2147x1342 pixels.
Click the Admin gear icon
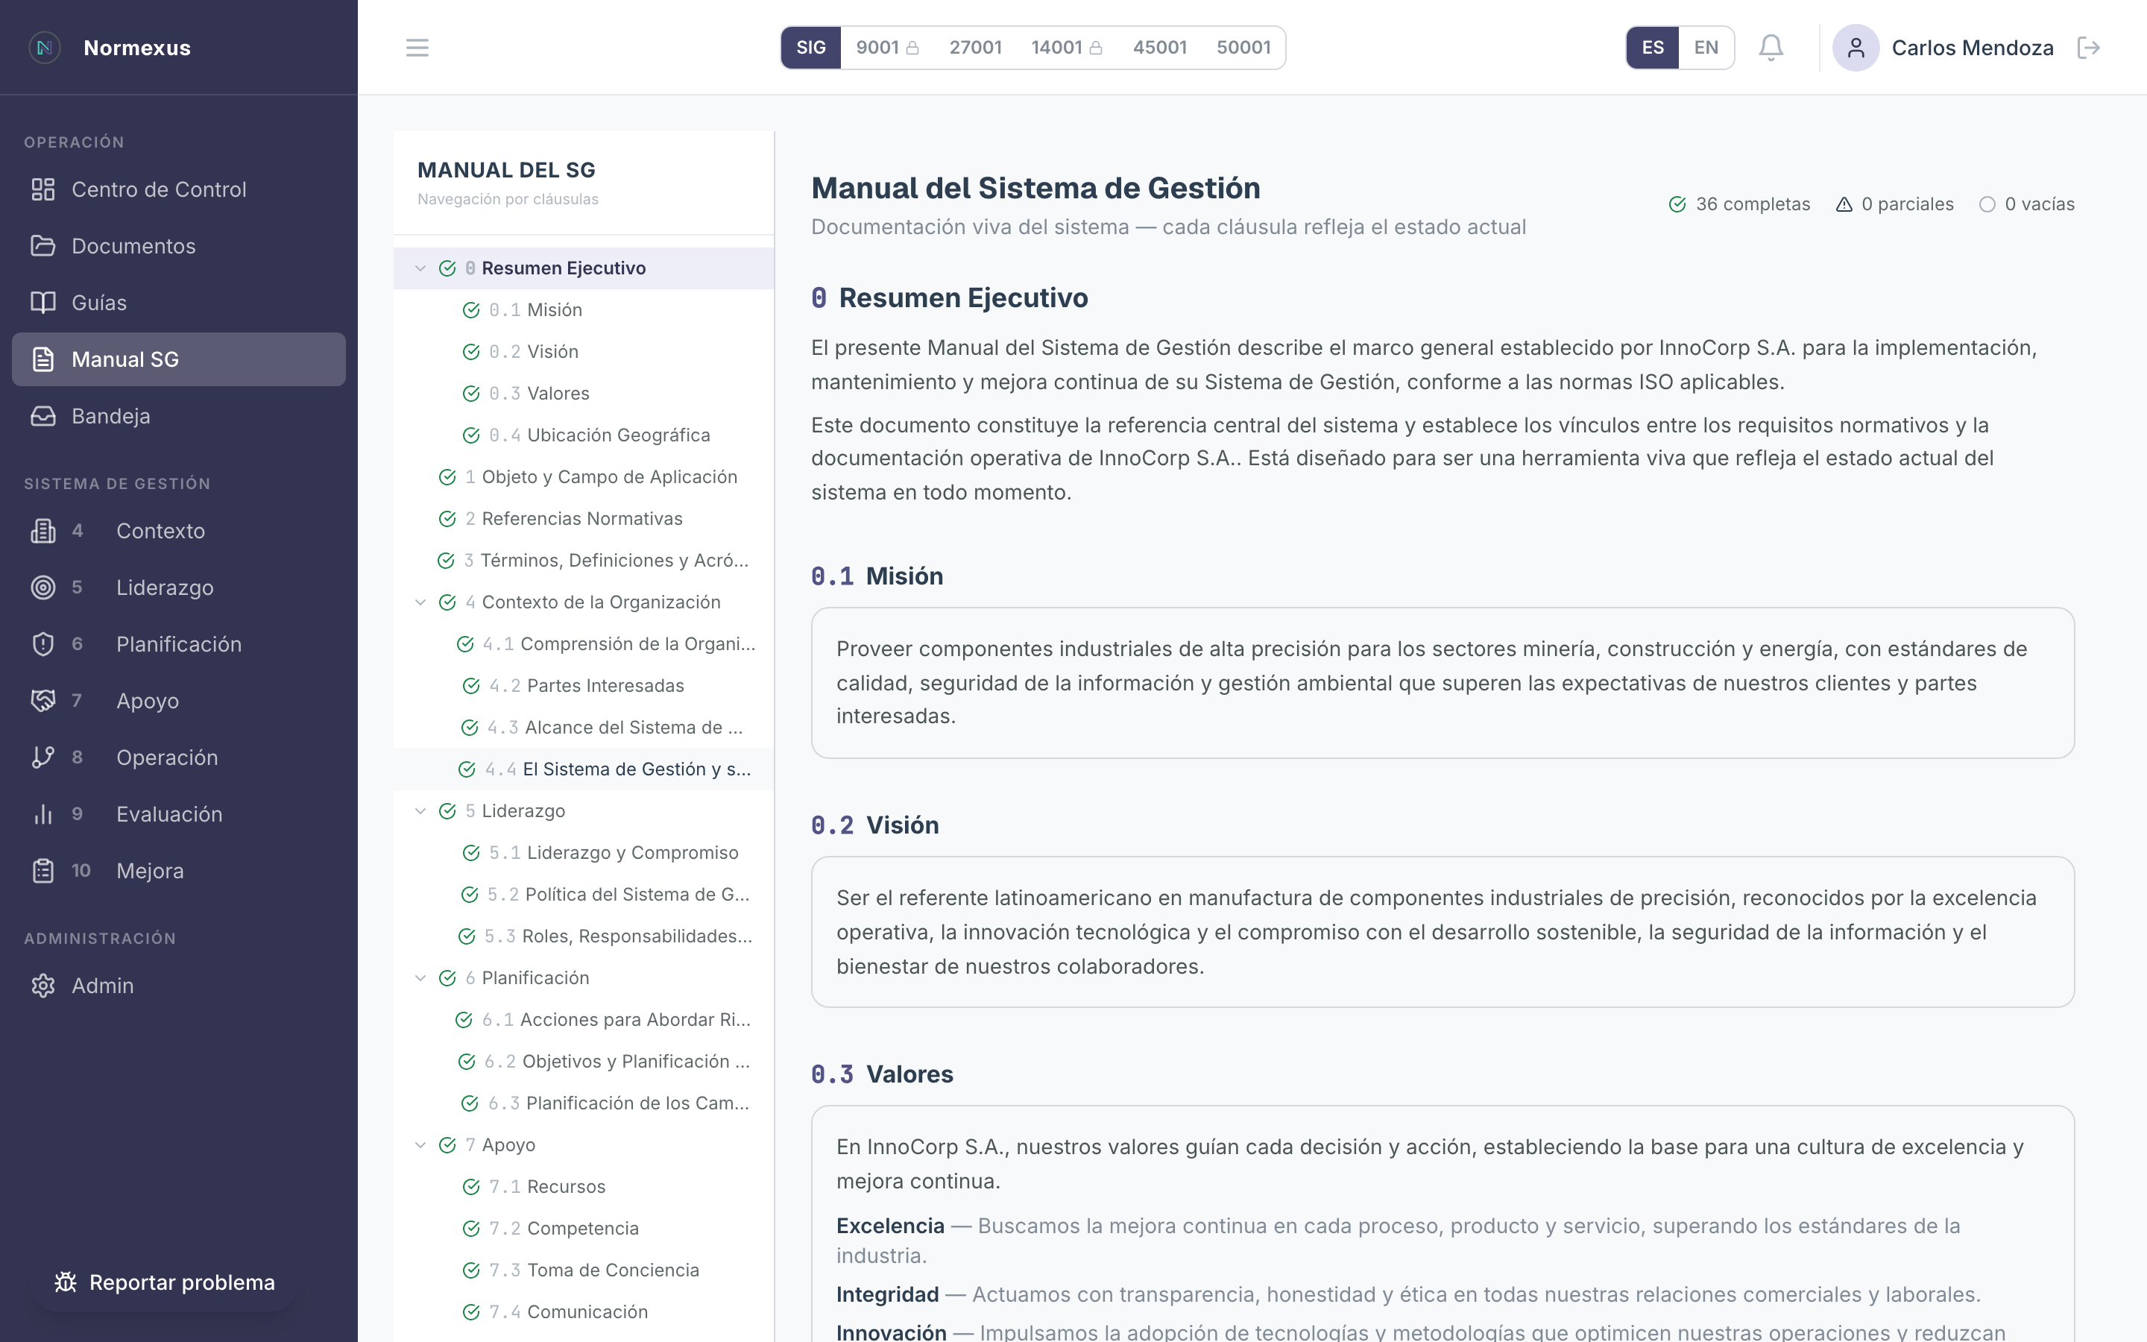(42, 986)
